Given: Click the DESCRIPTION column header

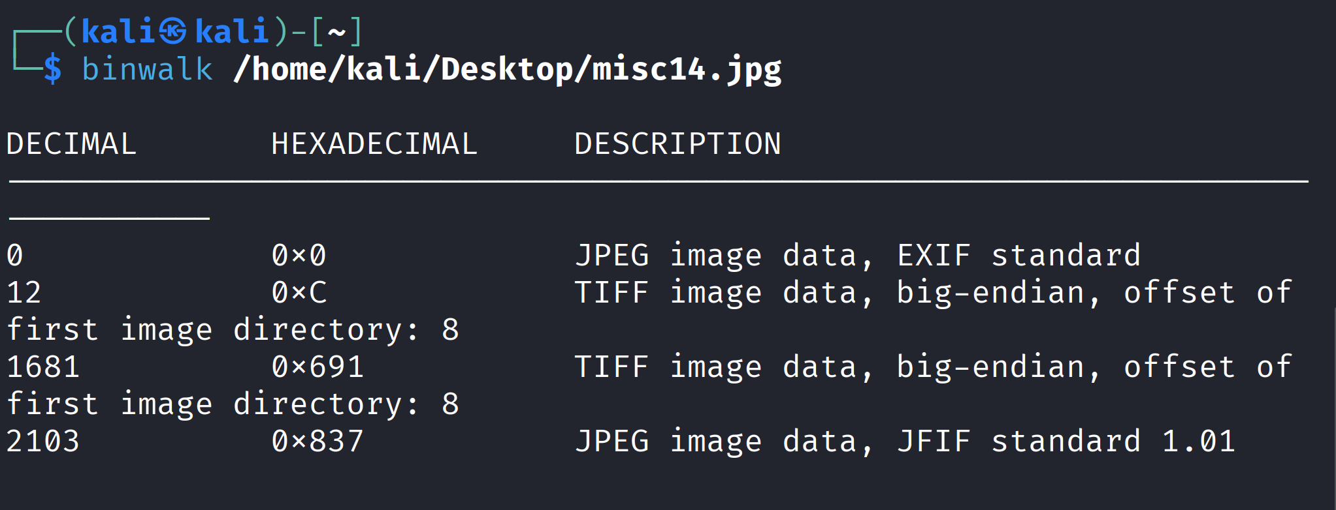Looking at the screenshot, I should pyautogui.click(x=677, y=143).
